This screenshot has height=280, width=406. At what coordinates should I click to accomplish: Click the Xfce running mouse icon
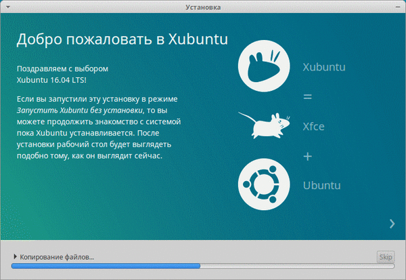pyautogui.click(x=264, y=126)
